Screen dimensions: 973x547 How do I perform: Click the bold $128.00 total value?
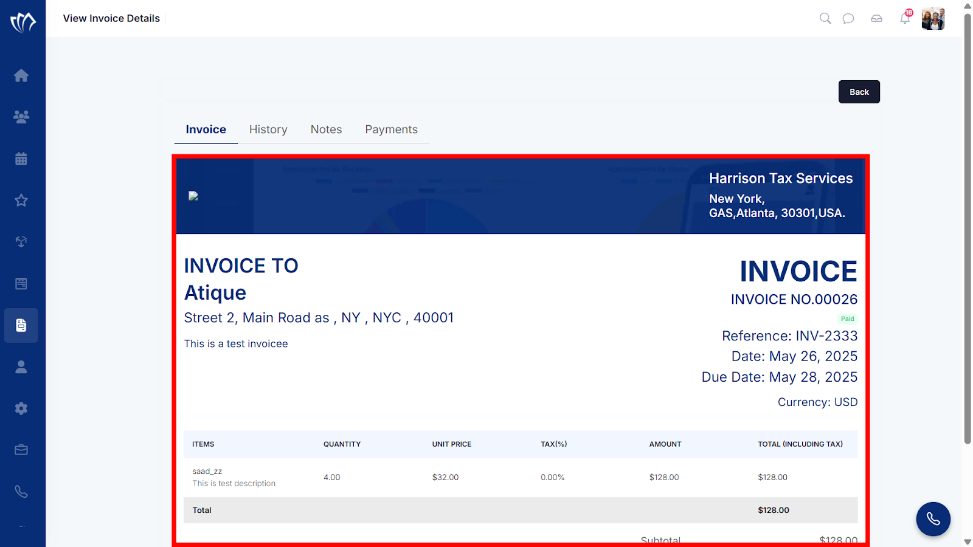[x=774, y=511]
